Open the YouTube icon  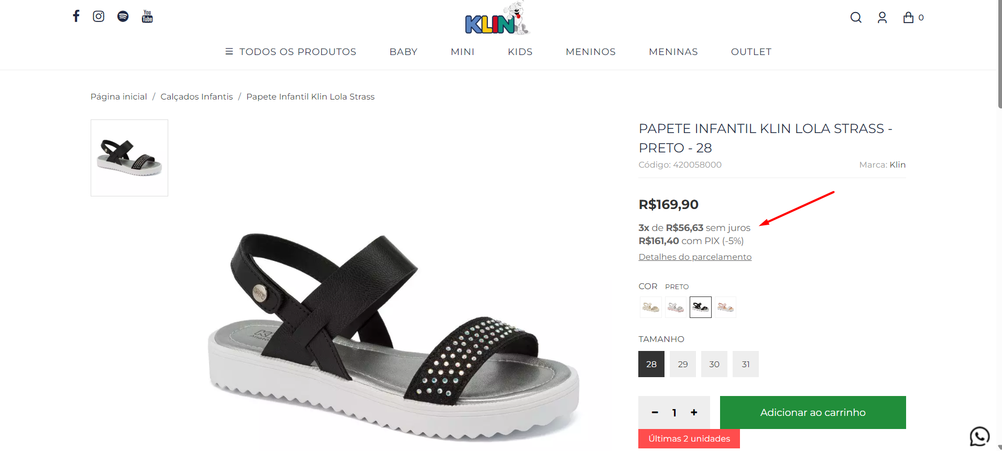point(147,16)
